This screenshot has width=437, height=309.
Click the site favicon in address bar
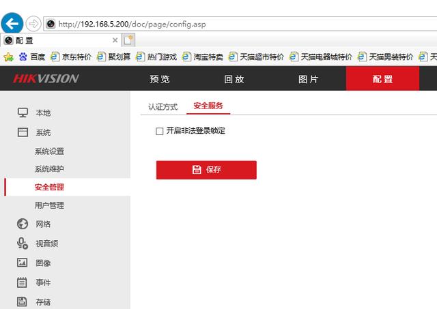pyautogui.click(x=51, y=24)
